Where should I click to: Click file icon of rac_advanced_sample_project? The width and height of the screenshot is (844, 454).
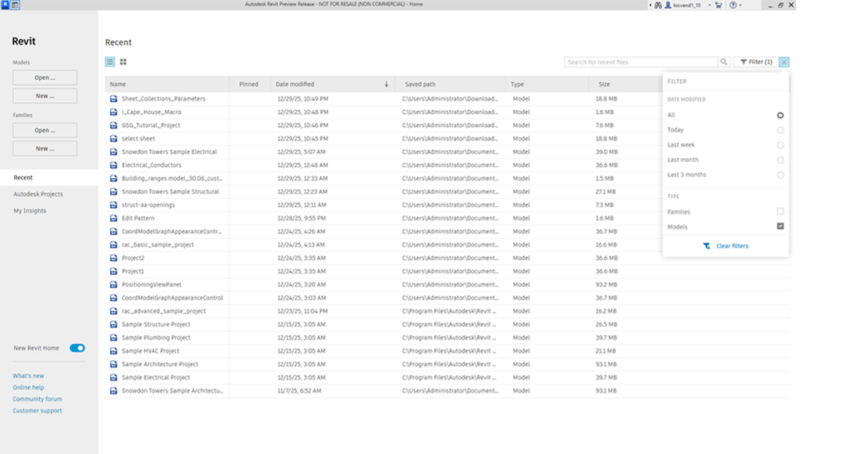[x=113, y=311]
